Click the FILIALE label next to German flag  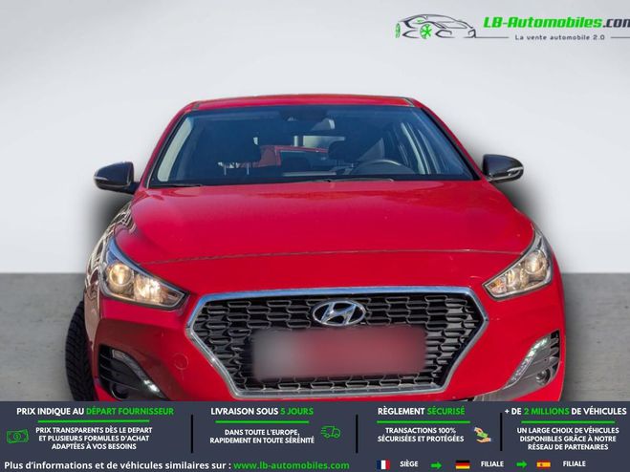point(491,464)
